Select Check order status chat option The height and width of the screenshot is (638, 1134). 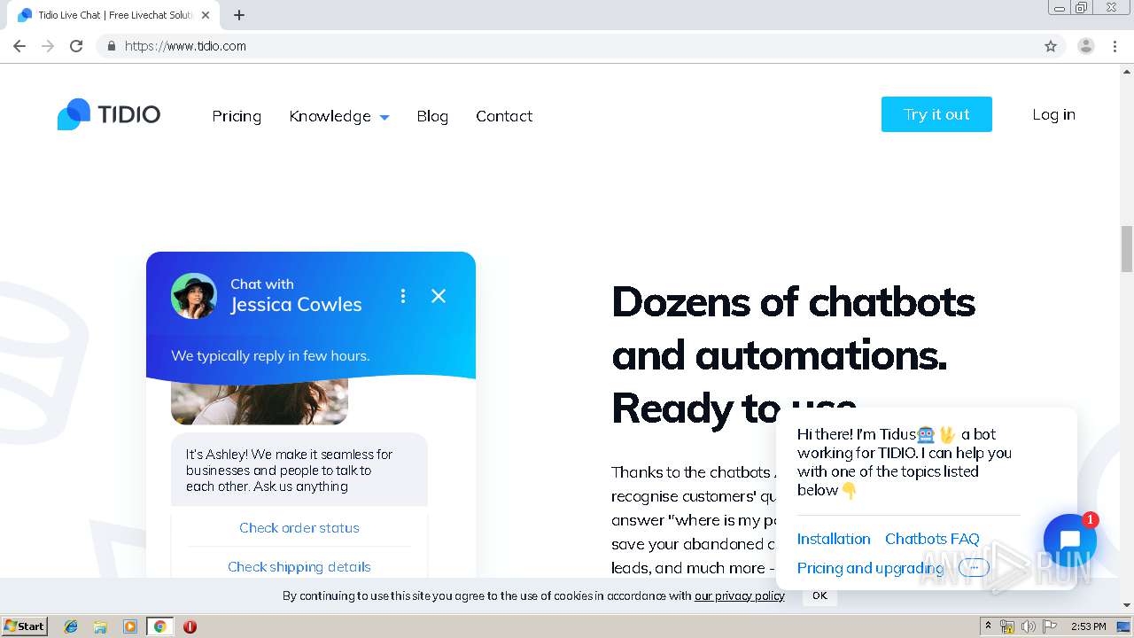click(299, 527)
